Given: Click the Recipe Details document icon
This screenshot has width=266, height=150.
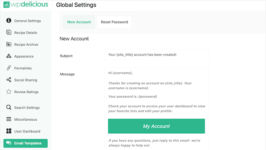Looking at the screenshot, I should [x=9, y=32].
